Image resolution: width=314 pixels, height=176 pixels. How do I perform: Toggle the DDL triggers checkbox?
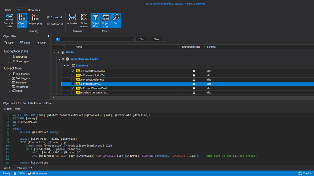(x=10, y=74)
